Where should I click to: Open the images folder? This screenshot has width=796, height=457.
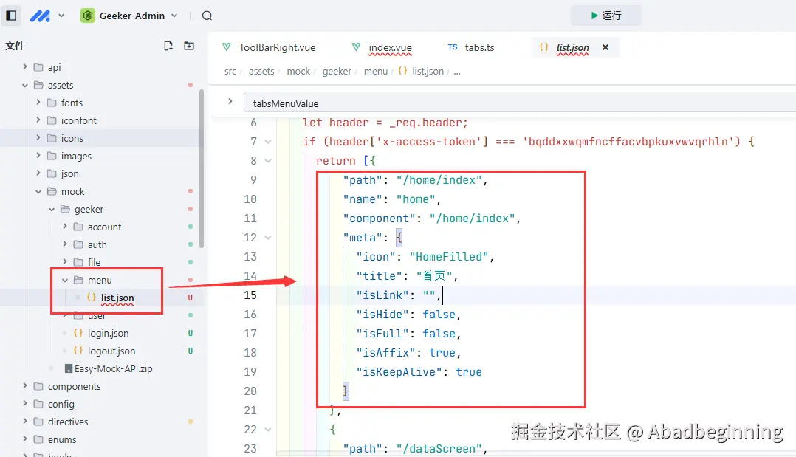coord(76,156)
